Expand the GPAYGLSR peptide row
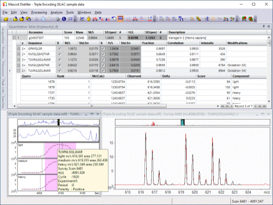The height and width of the screenshot is (205, 273). tap(19, 48)
